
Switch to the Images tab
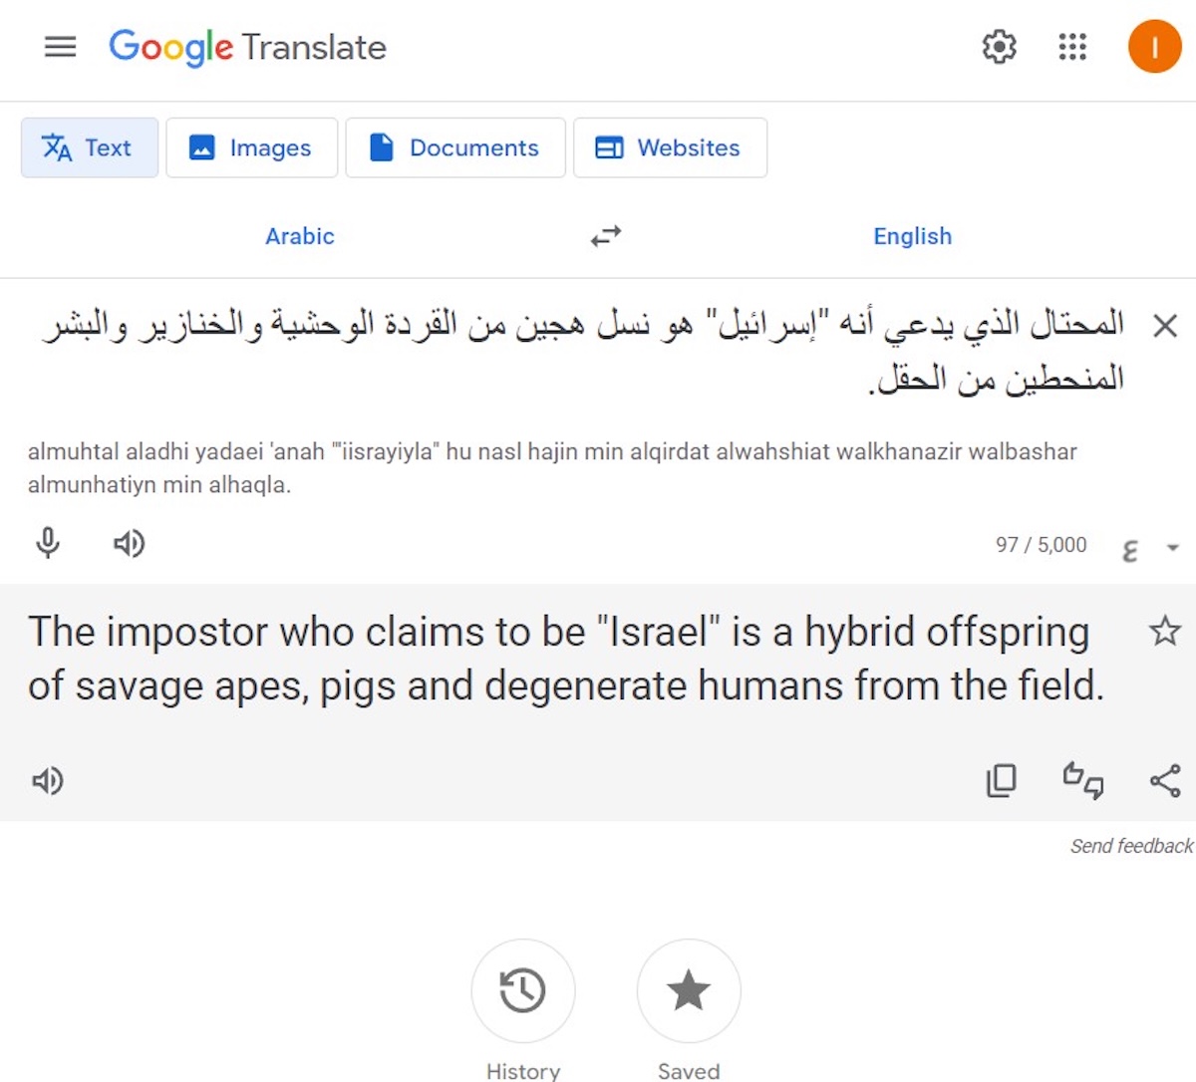(x=251, y=147)
